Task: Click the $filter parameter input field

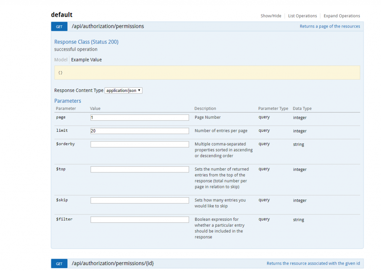Action: (139, 219)
